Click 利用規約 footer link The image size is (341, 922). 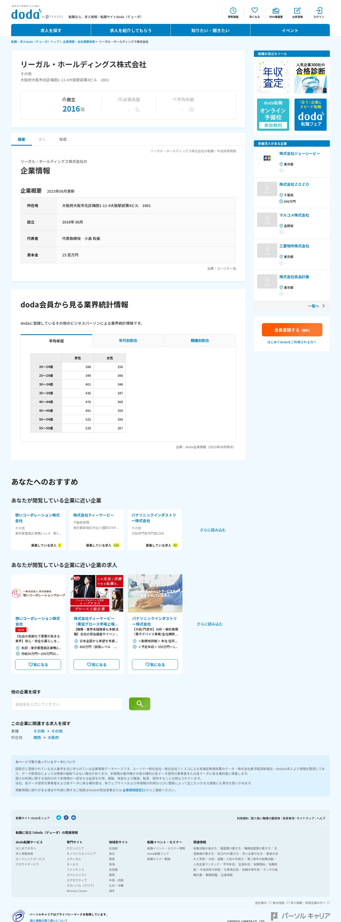point(242,818)
